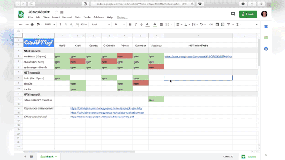Click the Undo arrow in toolbar

(x=21, y=25)
